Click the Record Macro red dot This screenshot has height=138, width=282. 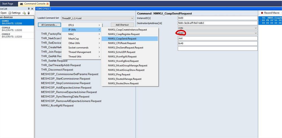coord(262,13)
